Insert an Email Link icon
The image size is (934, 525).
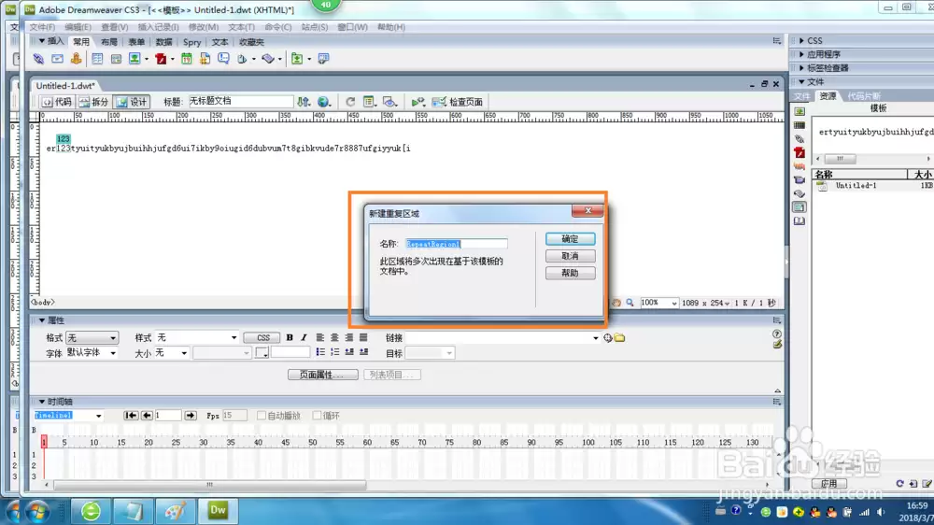57,59
